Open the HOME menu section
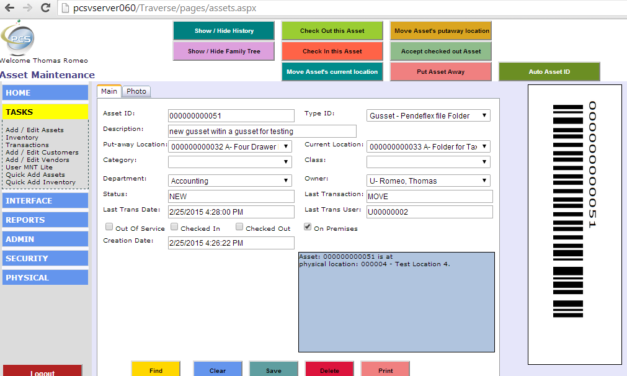 (45, 92)
